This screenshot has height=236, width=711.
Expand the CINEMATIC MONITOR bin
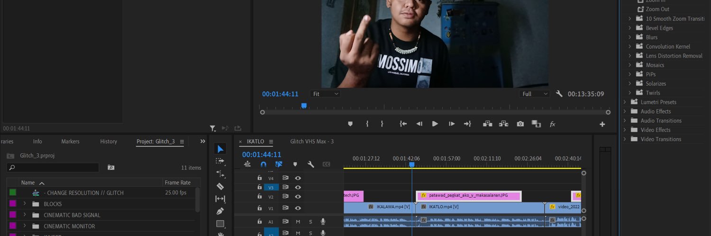click(x=25, y=226)
